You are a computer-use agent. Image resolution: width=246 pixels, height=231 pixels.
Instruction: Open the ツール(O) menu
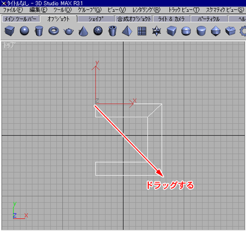tap(63, 9)
